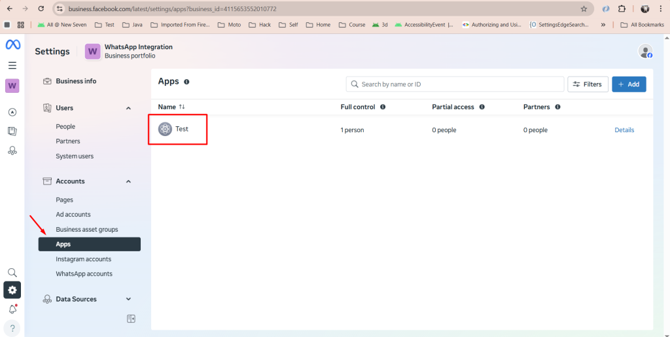The height and width of the screenshot is (337, 670).
Task: Toggle sidebar collapse icon at bottom
Action: (x=131, y=319)
